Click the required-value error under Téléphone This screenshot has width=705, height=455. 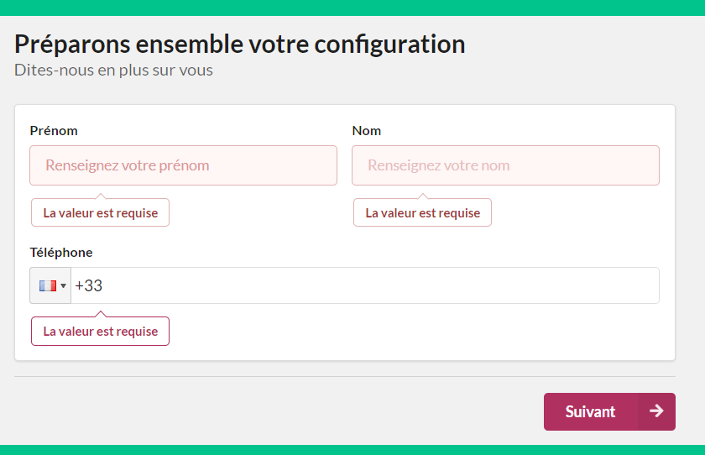click(100, 332)
